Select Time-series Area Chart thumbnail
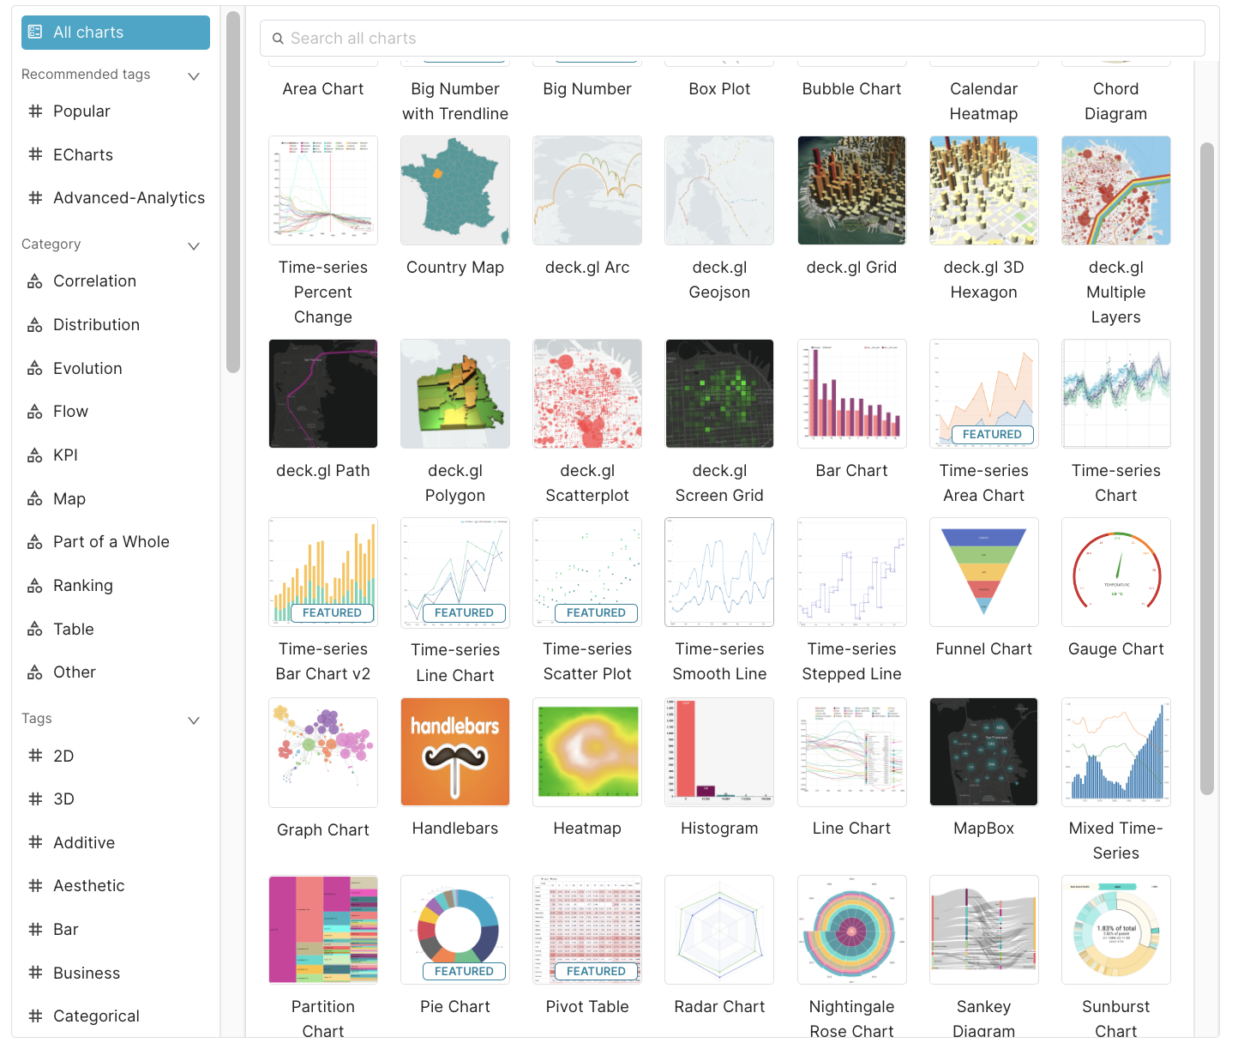This screenshot has height=1055, width=1238. click(x=984, y=394)
